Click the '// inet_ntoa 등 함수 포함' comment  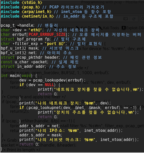click(x=83, y=12)
